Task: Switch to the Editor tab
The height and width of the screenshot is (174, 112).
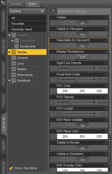Action: [x=33, y=4]
